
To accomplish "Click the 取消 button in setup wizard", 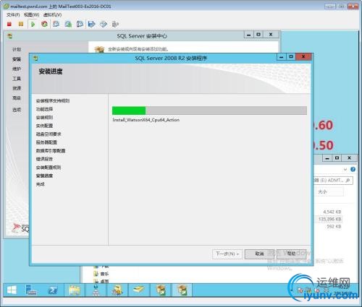I will 259,254.
